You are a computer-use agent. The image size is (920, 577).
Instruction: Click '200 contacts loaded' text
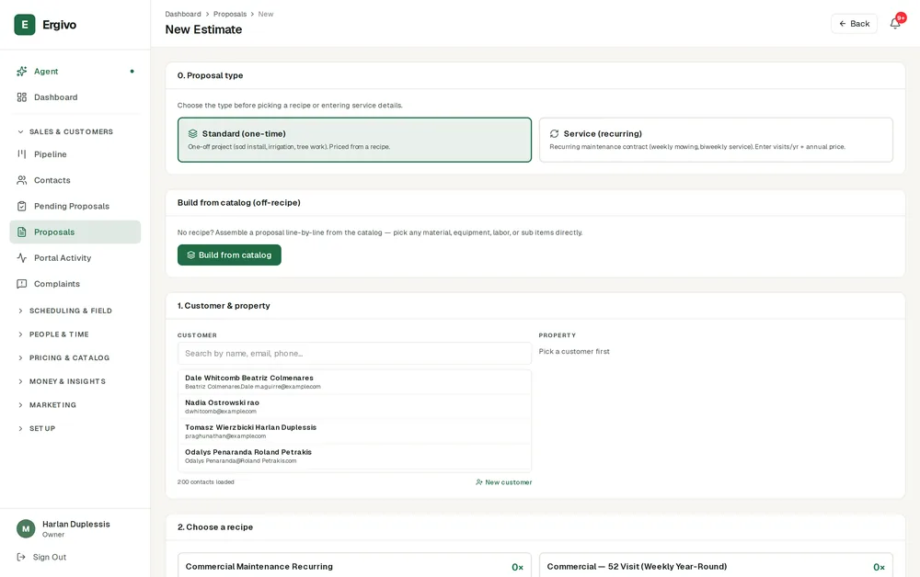(206, 482)
